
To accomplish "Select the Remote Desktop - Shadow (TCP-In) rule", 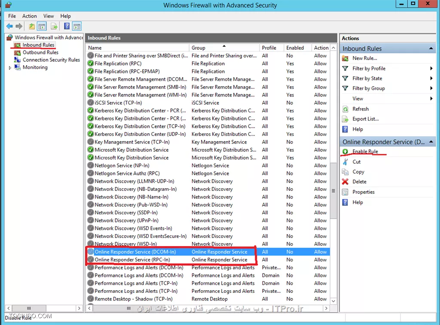I will (208, 299).
